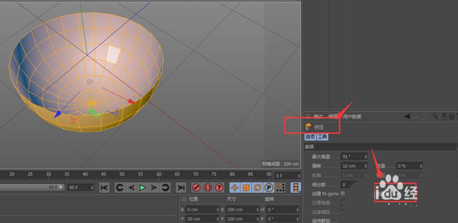Click the go to start of timeline button

coord(104,188)
